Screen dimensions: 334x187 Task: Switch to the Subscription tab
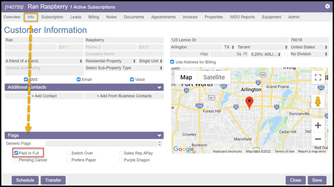[x=52, y=17]
